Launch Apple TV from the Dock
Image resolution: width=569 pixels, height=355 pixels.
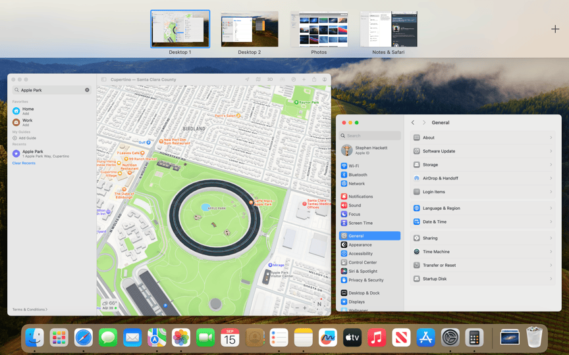(352, 338)
